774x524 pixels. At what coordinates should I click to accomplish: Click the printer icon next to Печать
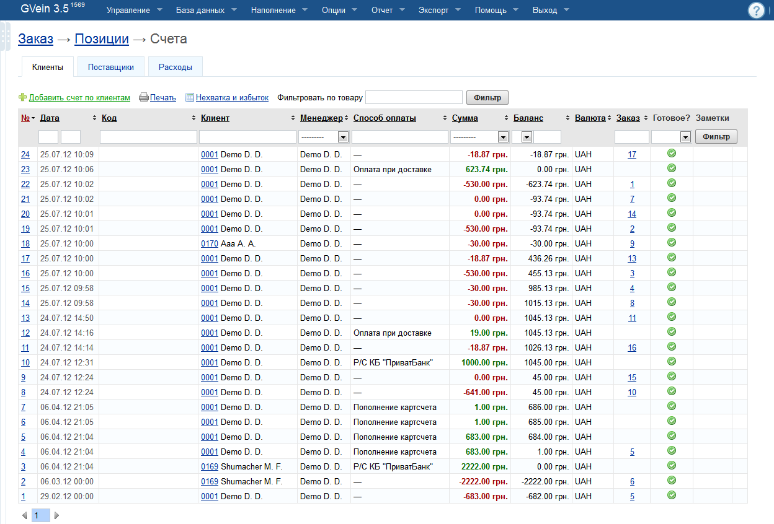[143, 97]
